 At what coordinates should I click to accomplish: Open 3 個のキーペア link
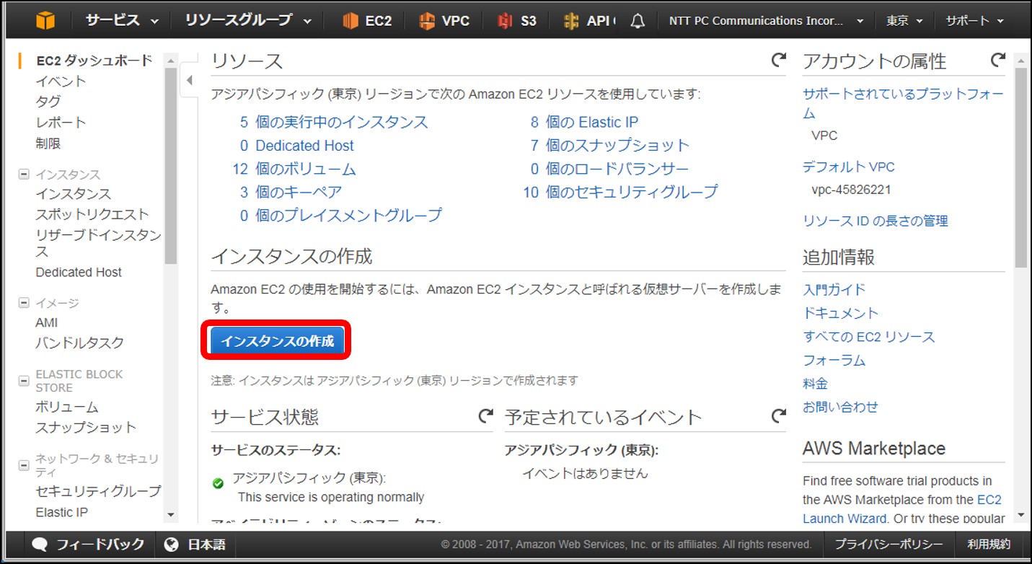[290, 192]
